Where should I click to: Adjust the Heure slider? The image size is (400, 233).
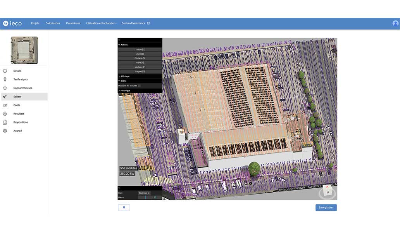[145, 197]
